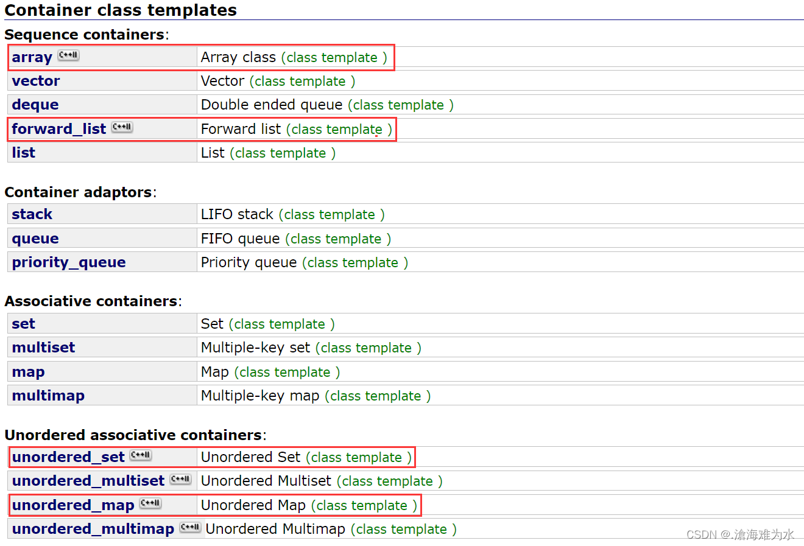Viewport: 804px width, 546px height.
Task: Click 'Set' description in the set row
Action: pos(213,324)
